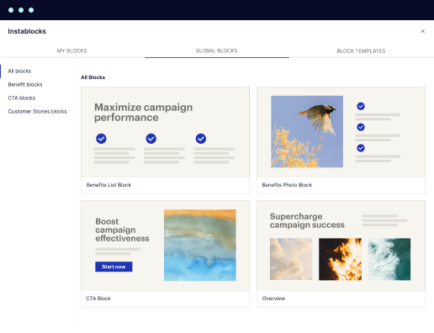
Task: Click the bird photo in Benefits Photo Block
Action: (307, 132)
